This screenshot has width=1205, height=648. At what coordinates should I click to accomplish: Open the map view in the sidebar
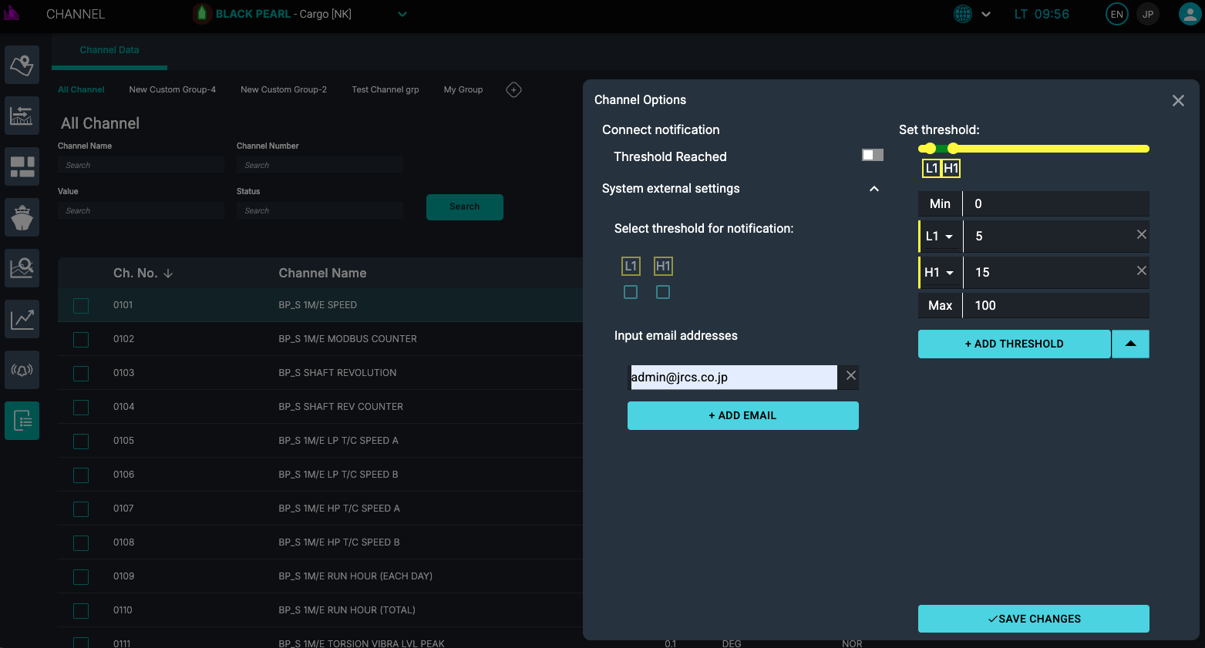click(22, 65)
